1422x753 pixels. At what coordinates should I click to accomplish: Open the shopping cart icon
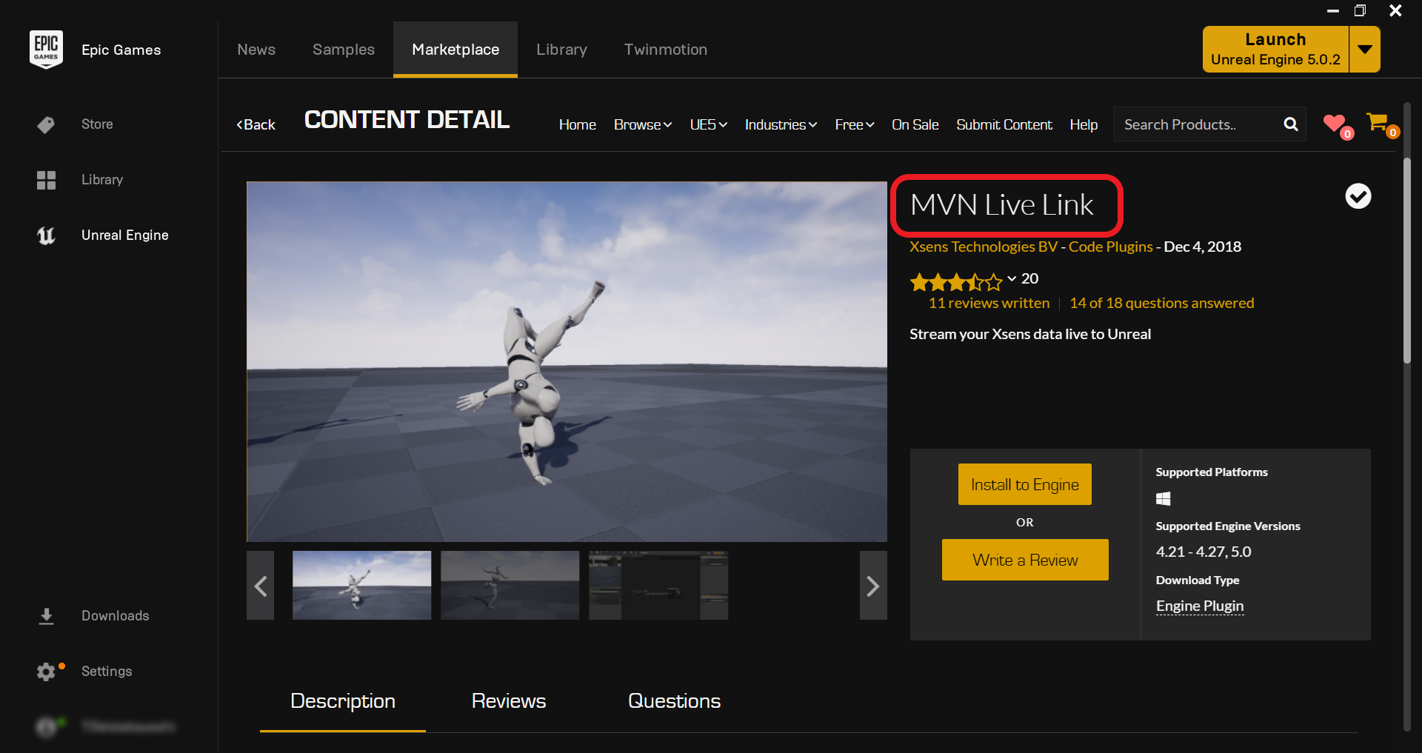(x=1378, y=122)
